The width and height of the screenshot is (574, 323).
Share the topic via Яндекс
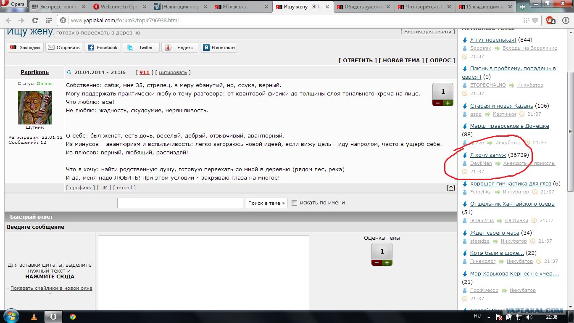180,48
